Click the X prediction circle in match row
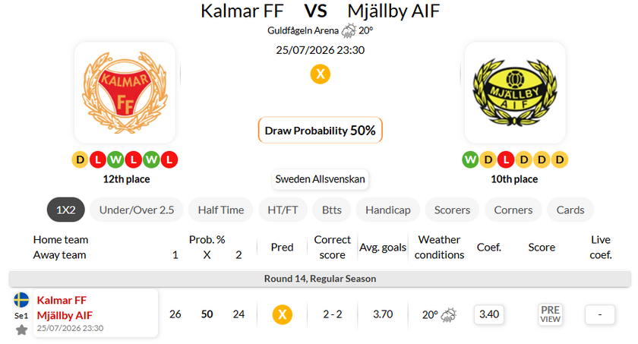This screenshot has height=344, width=638. click(282, 314)
